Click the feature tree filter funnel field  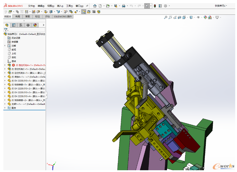point(24,30)
